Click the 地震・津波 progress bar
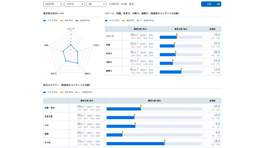 coord(154,109)
